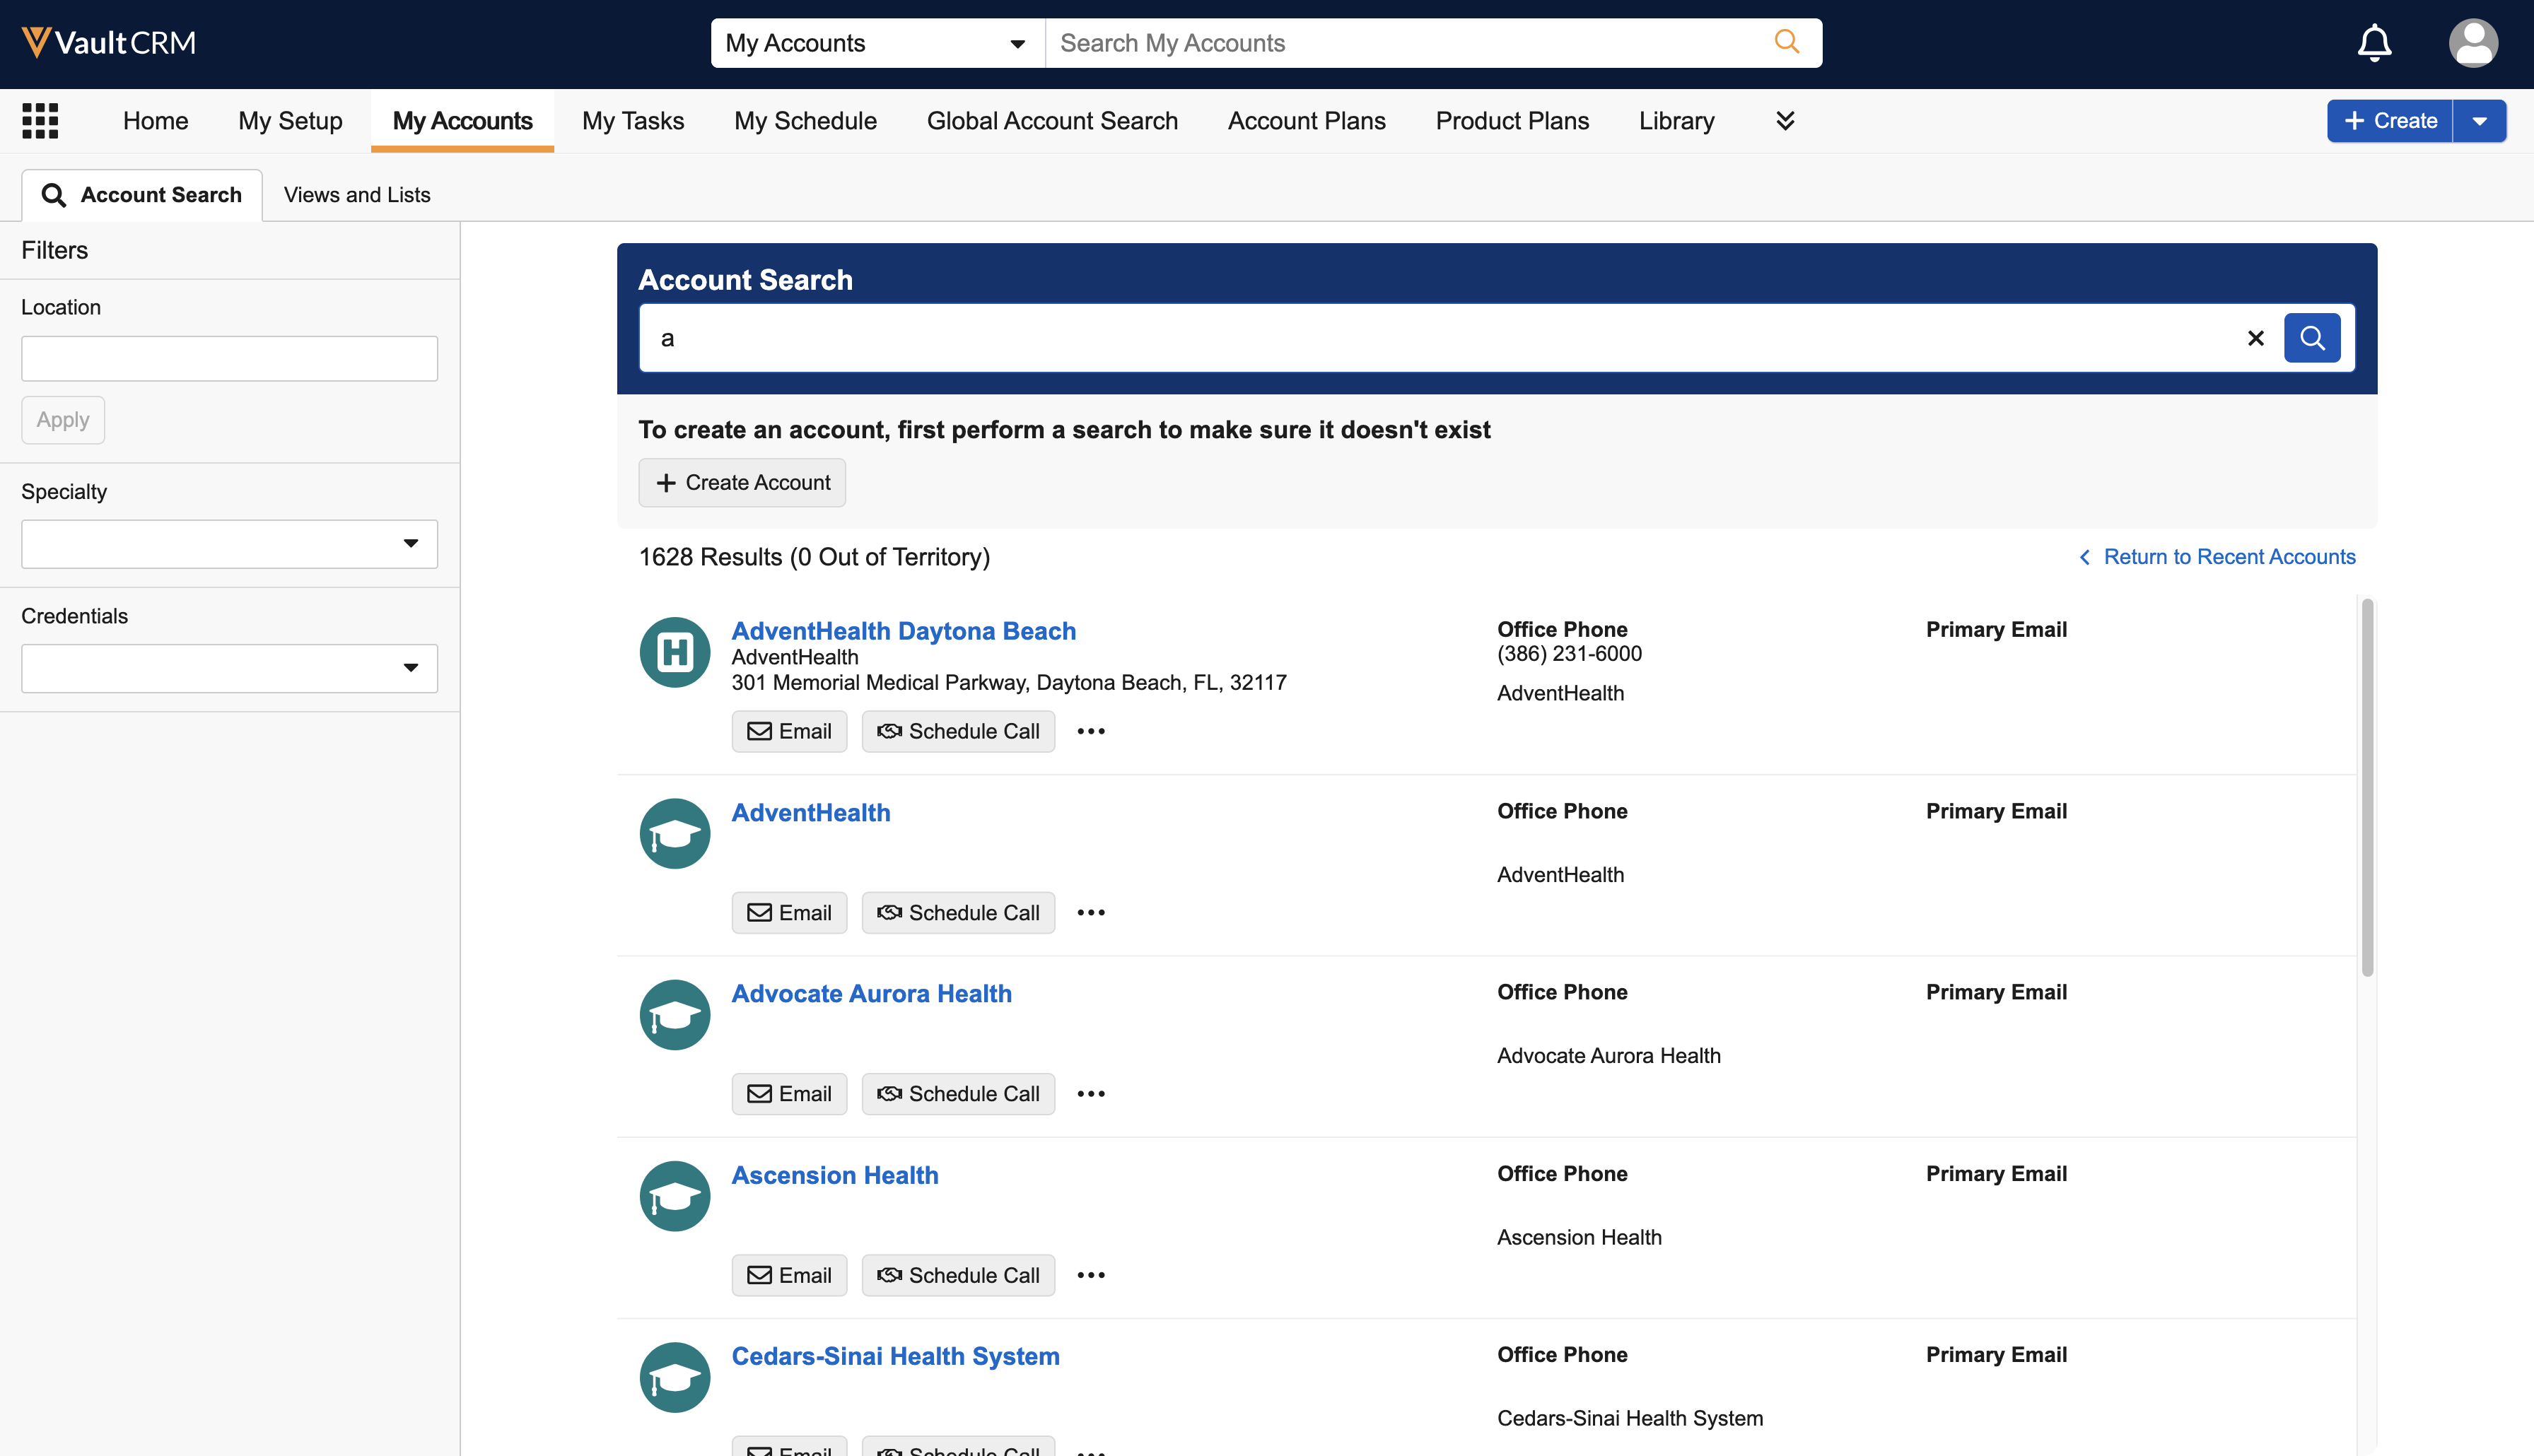The width and height of the screenshot is (2534, 1456).
Task: Click the Ascension Health graduation cap icon
Action: coord(674,1196)
